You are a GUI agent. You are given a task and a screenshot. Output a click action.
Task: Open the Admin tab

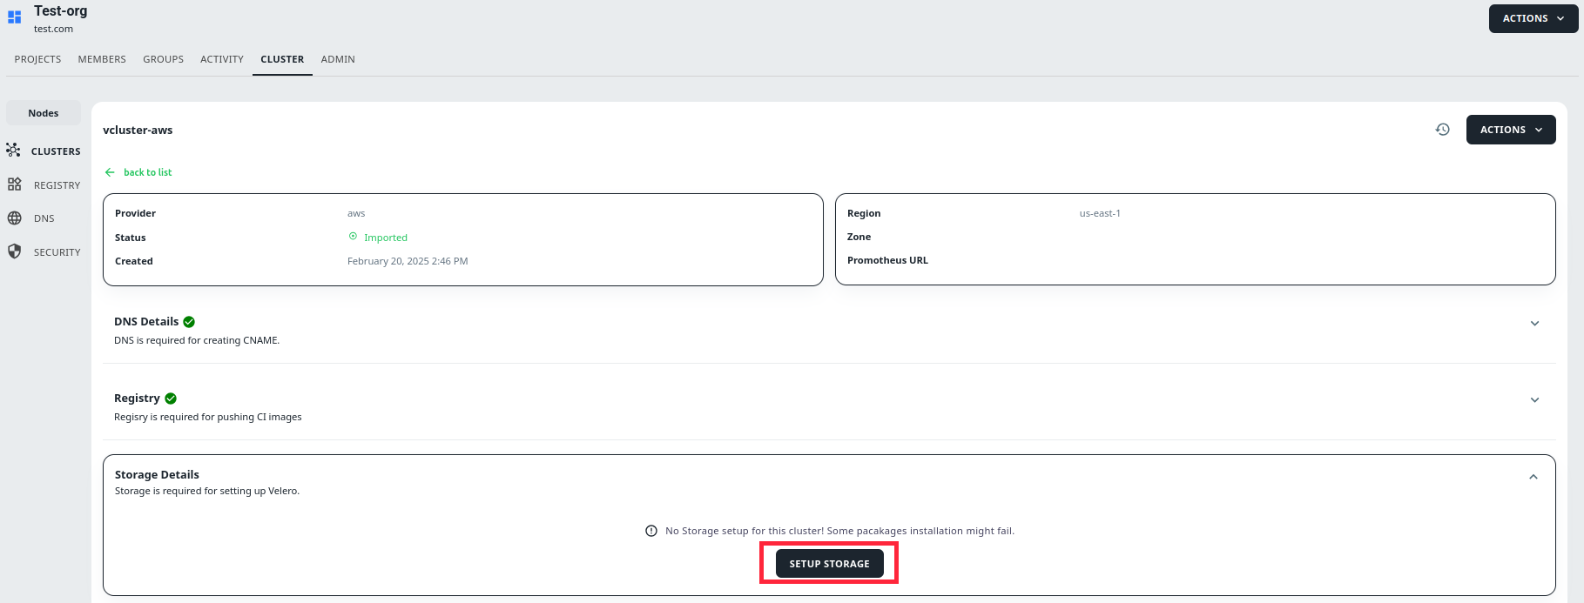338,59
